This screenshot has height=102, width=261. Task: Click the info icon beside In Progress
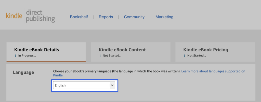tap(16, 56)
